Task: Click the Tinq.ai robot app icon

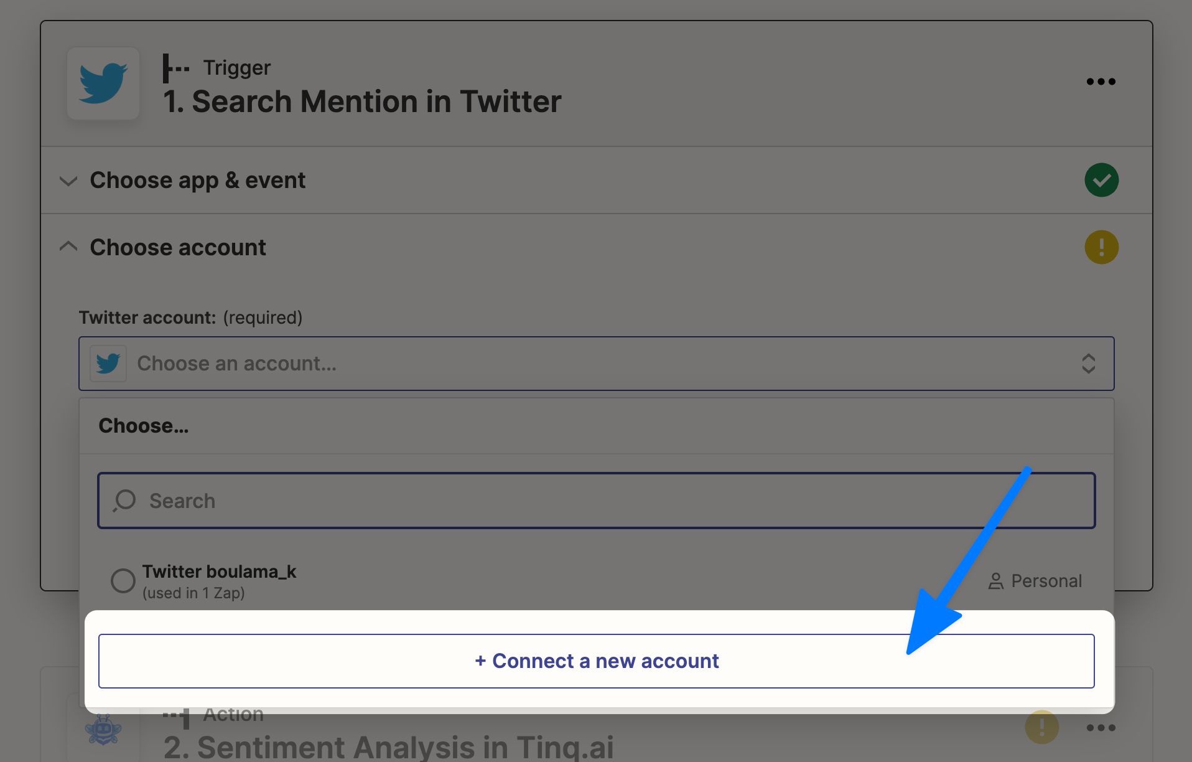Action: 103,729
